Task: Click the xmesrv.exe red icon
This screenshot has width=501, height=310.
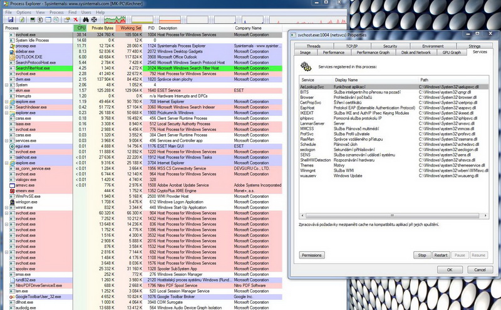Action: coord(12,191)
